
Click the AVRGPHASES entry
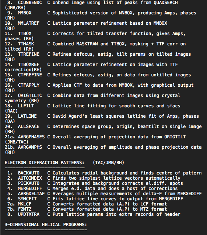31,137
